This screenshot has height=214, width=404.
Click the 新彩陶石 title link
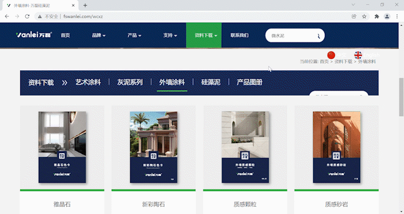click(x=154, y=205)
